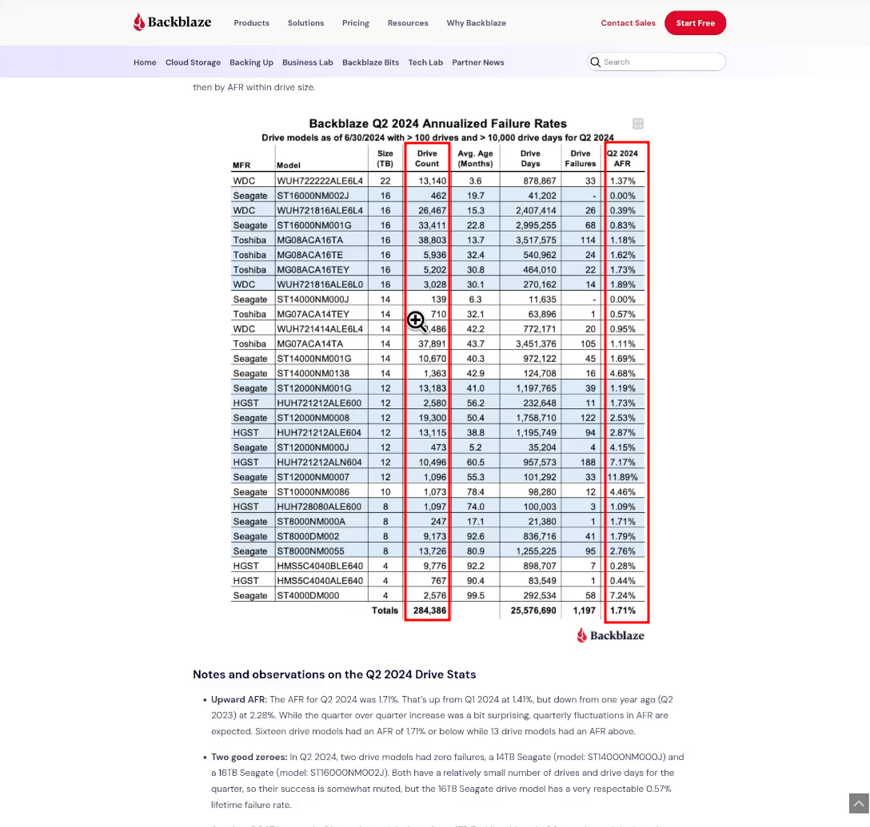Image resolution: width=870 pixels, height=827 pixels.
Task: Open the Products menu
Action: (251, 22)
